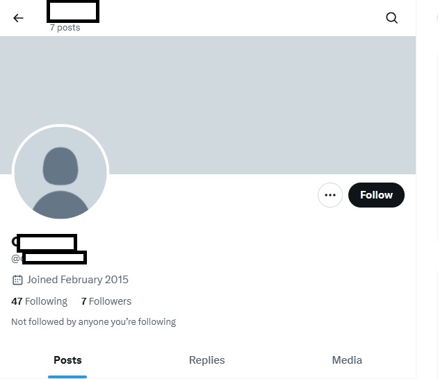Click the redacted display name under avatar
The height and width of the screenshot is (379, 438).
click(x=46, y=242)
